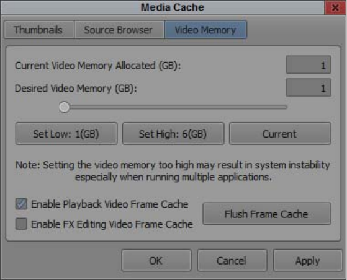Select the Video Memory tab

click(206, 30)
